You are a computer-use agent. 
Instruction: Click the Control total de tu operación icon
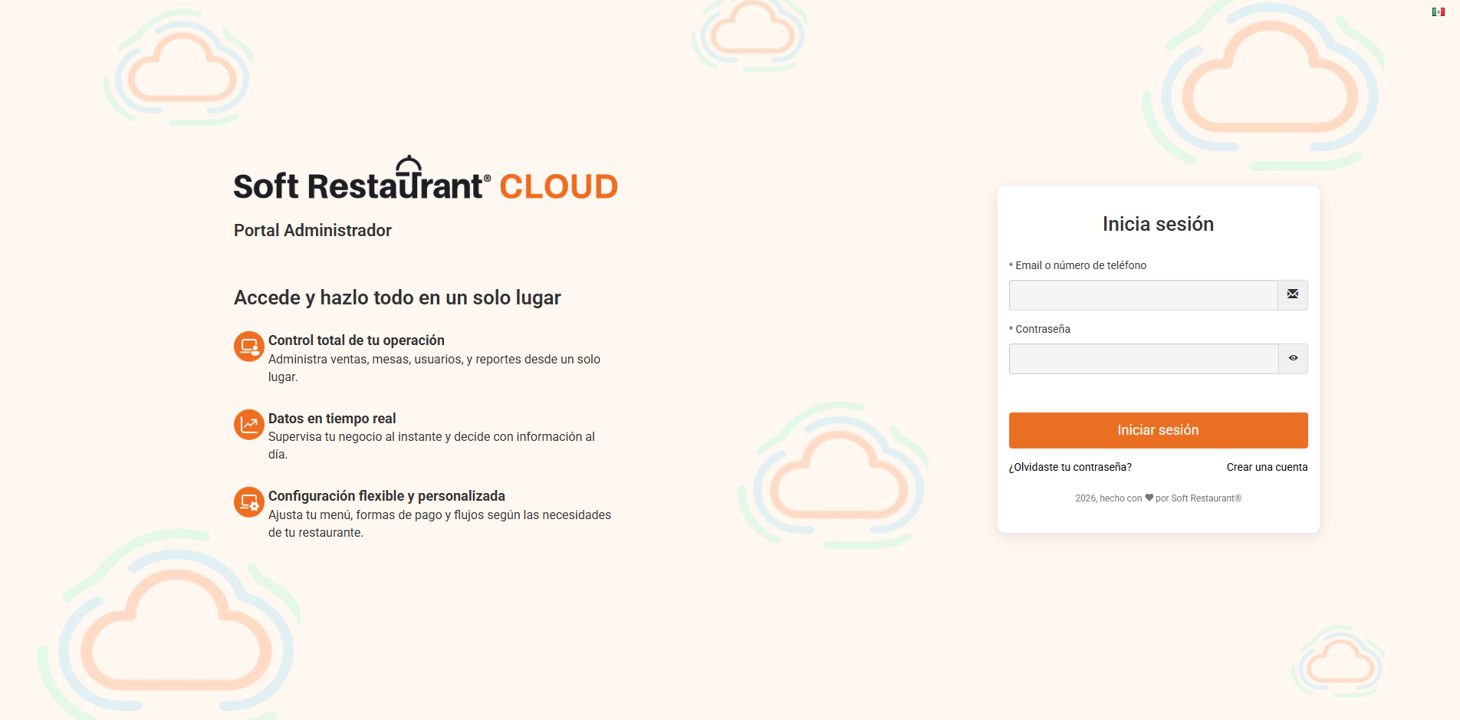pos(249,347)
